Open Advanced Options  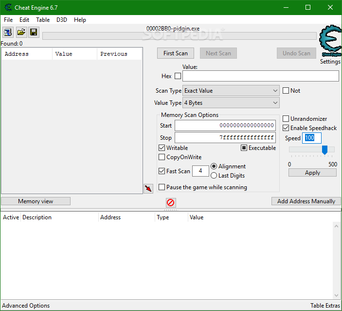pyautogui.click(x=26, y=306)
